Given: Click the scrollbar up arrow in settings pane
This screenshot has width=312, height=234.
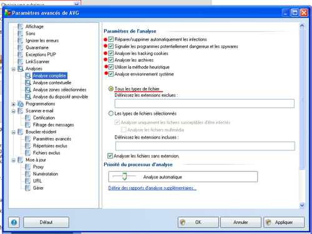Looking at the screenshot, I should coord(302,26).
